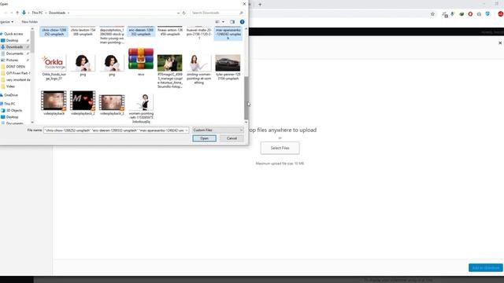Screen dimensions: 504x283
Task: Select Documents under Quick access
Action: point(14,53)
